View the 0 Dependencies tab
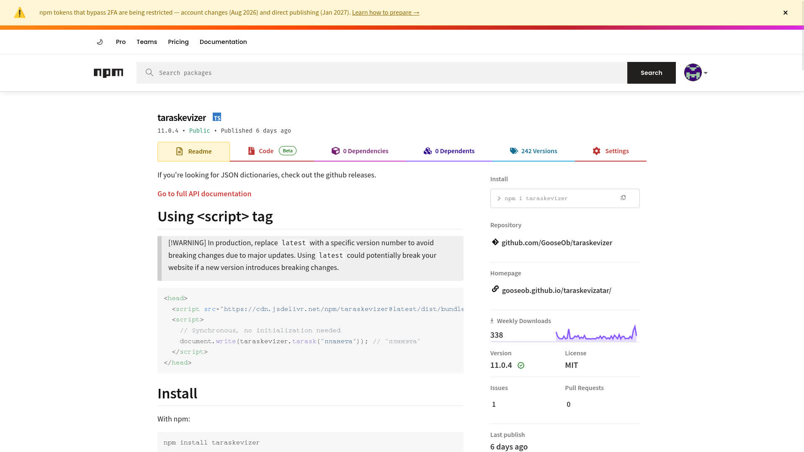This screenshot has width=804, height=452. click(360, 151)
